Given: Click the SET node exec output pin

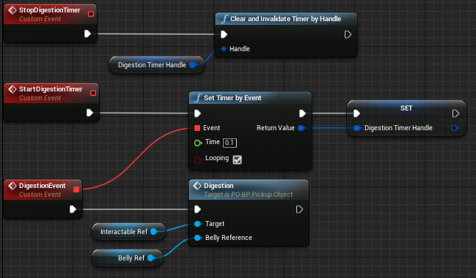Looking at the screenshot, I should tap(455, 113).
